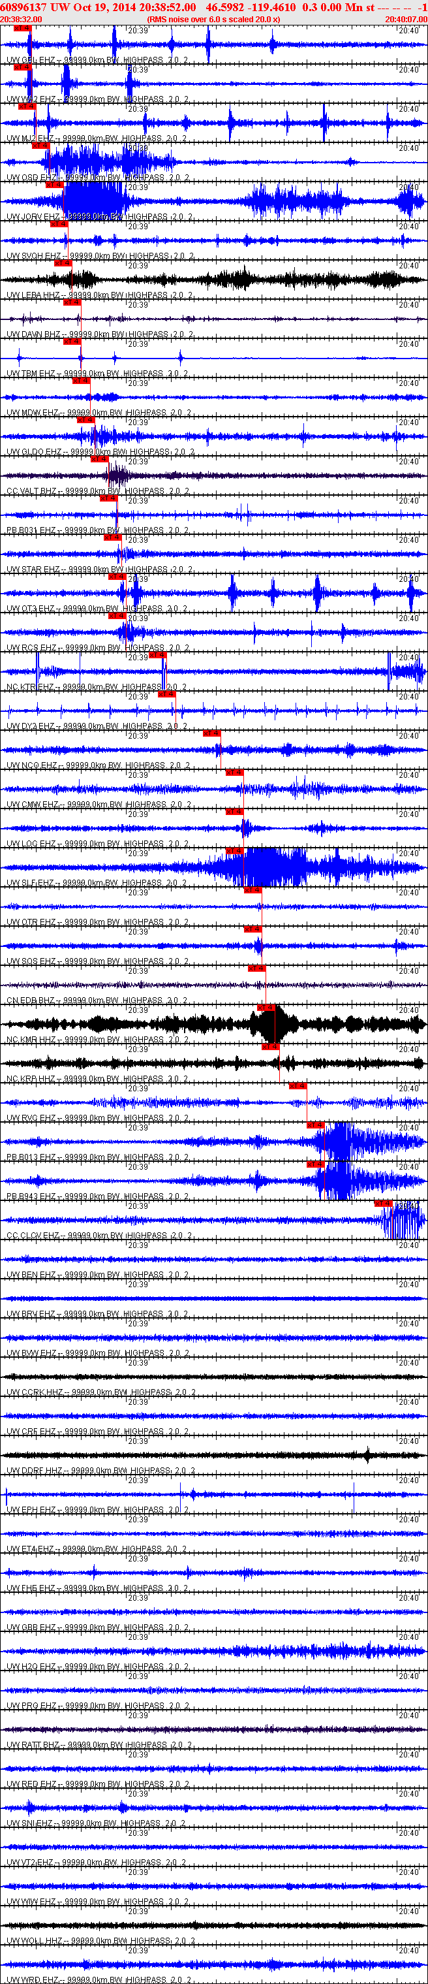Select the 'NC KTR EHZ' station label
The width and height of the screenshot is (428, 1984).
pos(31,687)
